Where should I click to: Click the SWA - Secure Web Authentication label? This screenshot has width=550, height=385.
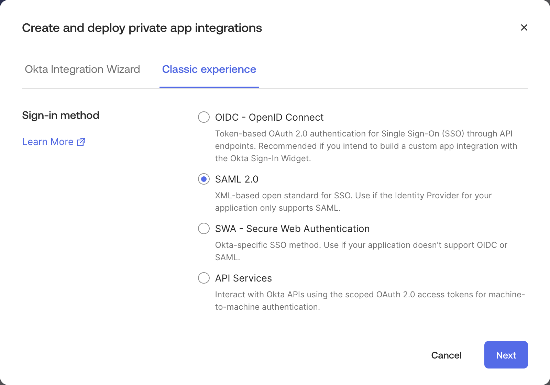coord(292,229)
